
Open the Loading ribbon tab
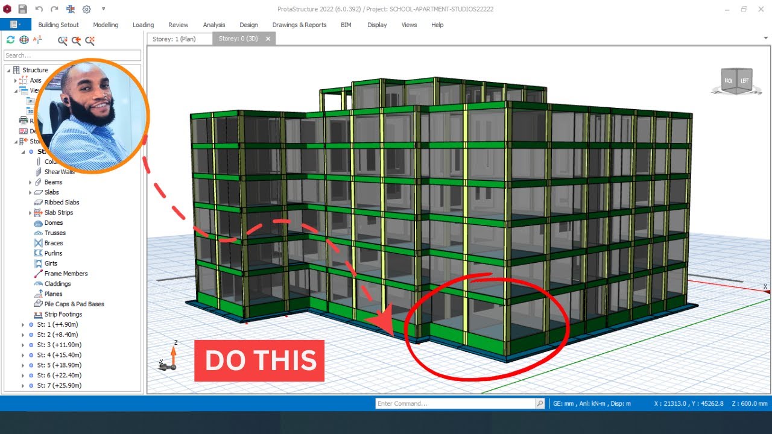coord(144,25)
